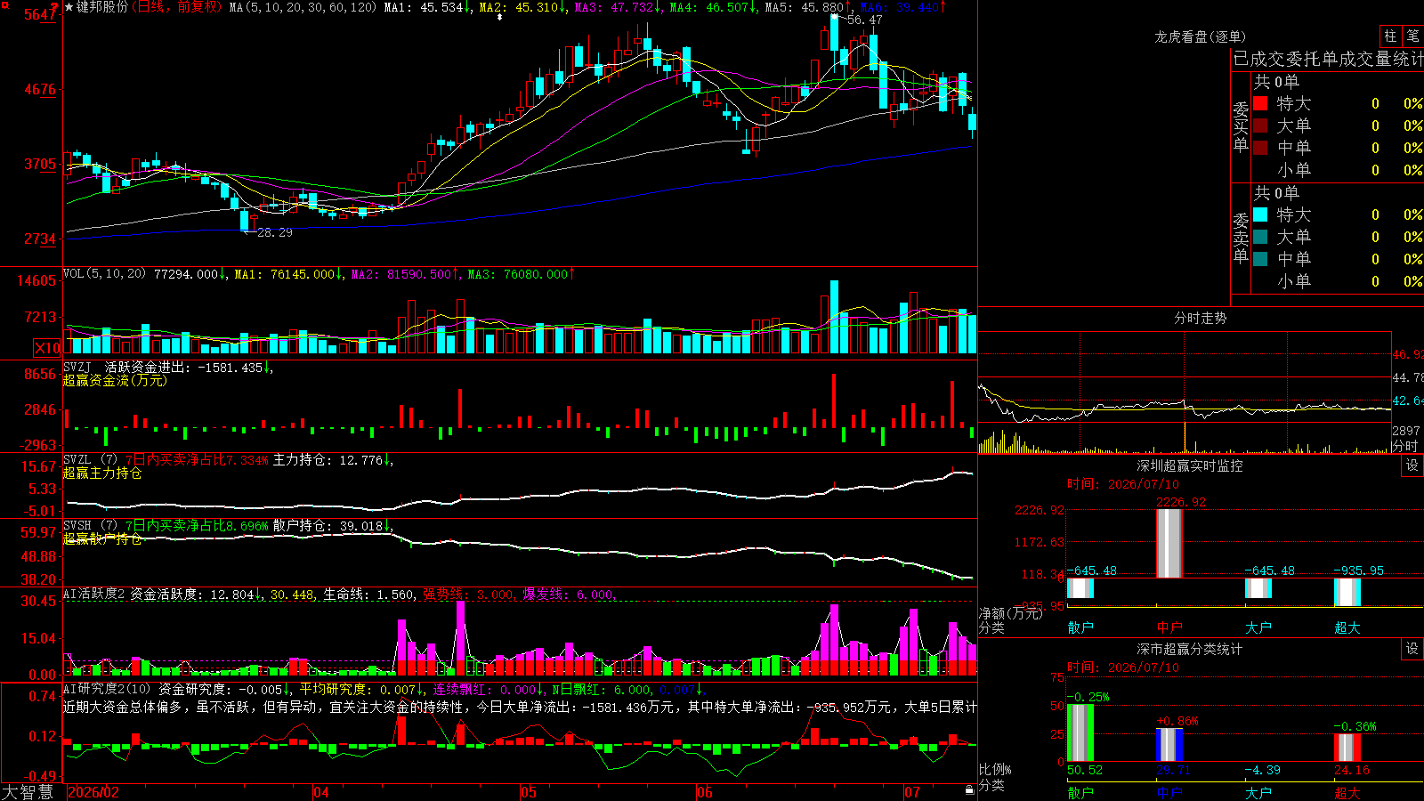This screenshot has width=1424, height=801.
Task: Click the 龙虎看盘(逐单) panel title
Action: coord(1200,36)
